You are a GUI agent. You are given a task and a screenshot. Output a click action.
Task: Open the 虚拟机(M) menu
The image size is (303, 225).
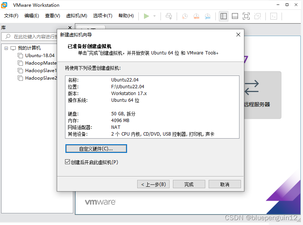(77, 16)
